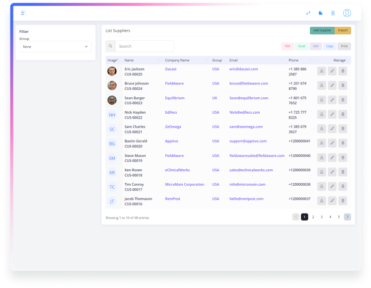The image size is (371, 288).
Task: Click the NH initials avatar
Action: (x=112, y=115)
